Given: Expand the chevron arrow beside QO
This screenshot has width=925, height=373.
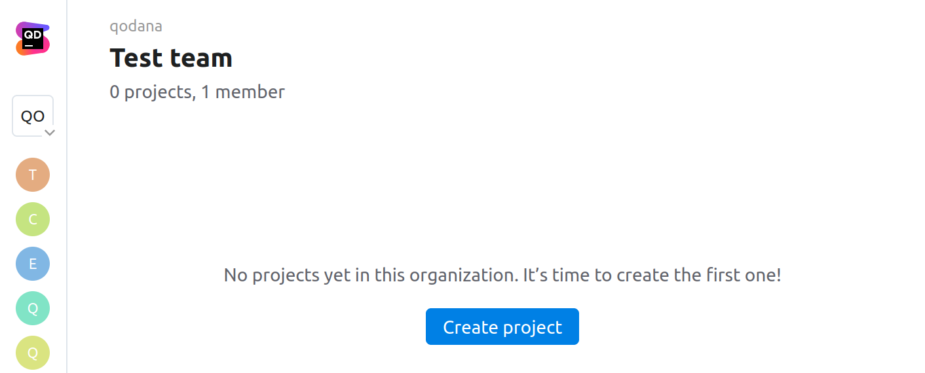Looking at the screenshot, I should coord(49,132).
